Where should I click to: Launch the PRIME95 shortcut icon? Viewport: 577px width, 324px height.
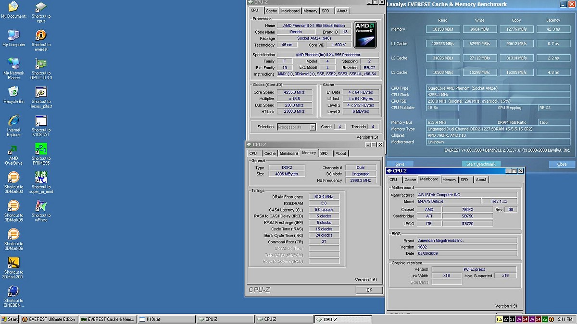[x=41, y=149]
